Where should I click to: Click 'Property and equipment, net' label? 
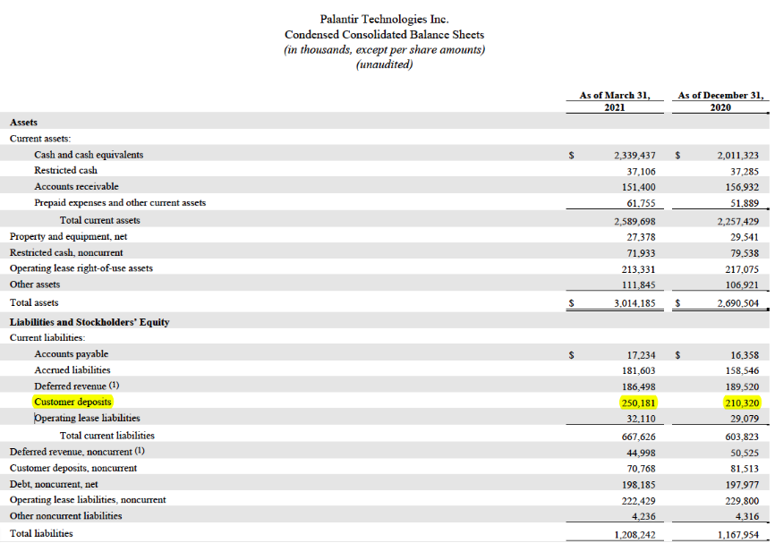point(68,237)
